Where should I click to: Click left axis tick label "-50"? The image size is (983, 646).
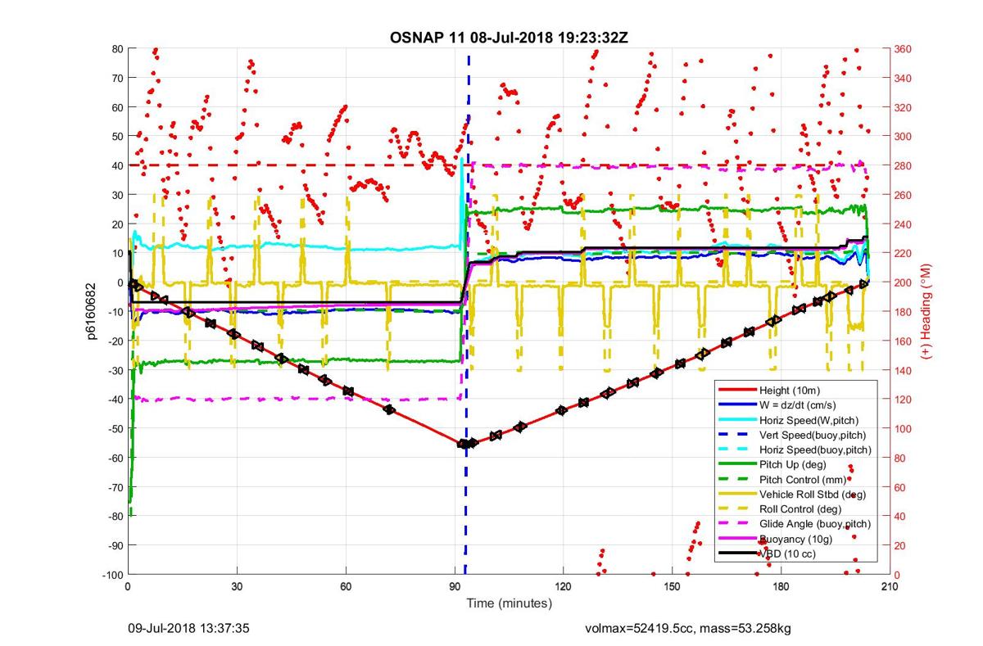[x=115, y=428]
